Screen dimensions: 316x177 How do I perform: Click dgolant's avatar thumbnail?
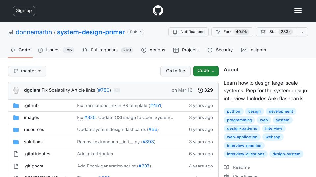[16, 90]
